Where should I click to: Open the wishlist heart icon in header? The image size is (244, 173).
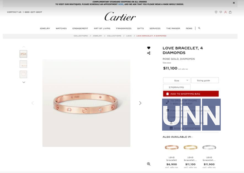(x=221, y=12)
